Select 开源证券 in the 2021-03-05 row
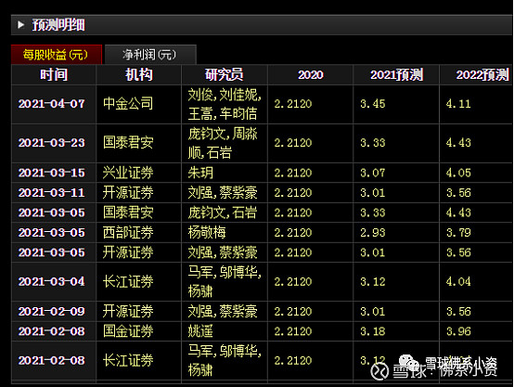The width and height of the screenshot is (514, 387). 128,252
